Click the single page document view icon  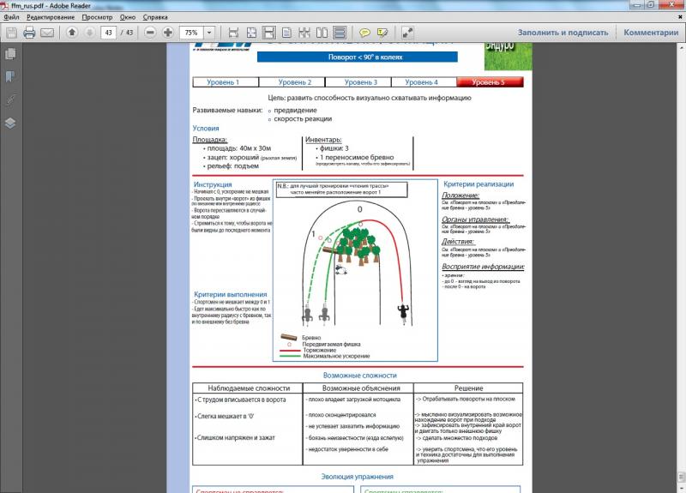click(287, 33)
